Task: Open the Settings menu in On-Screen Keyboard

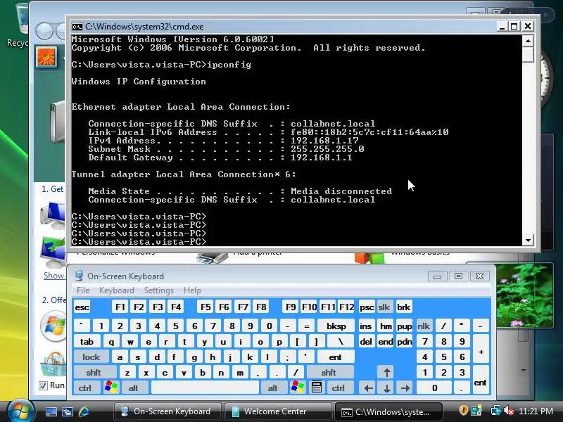Action: click(x=159, y=290)
